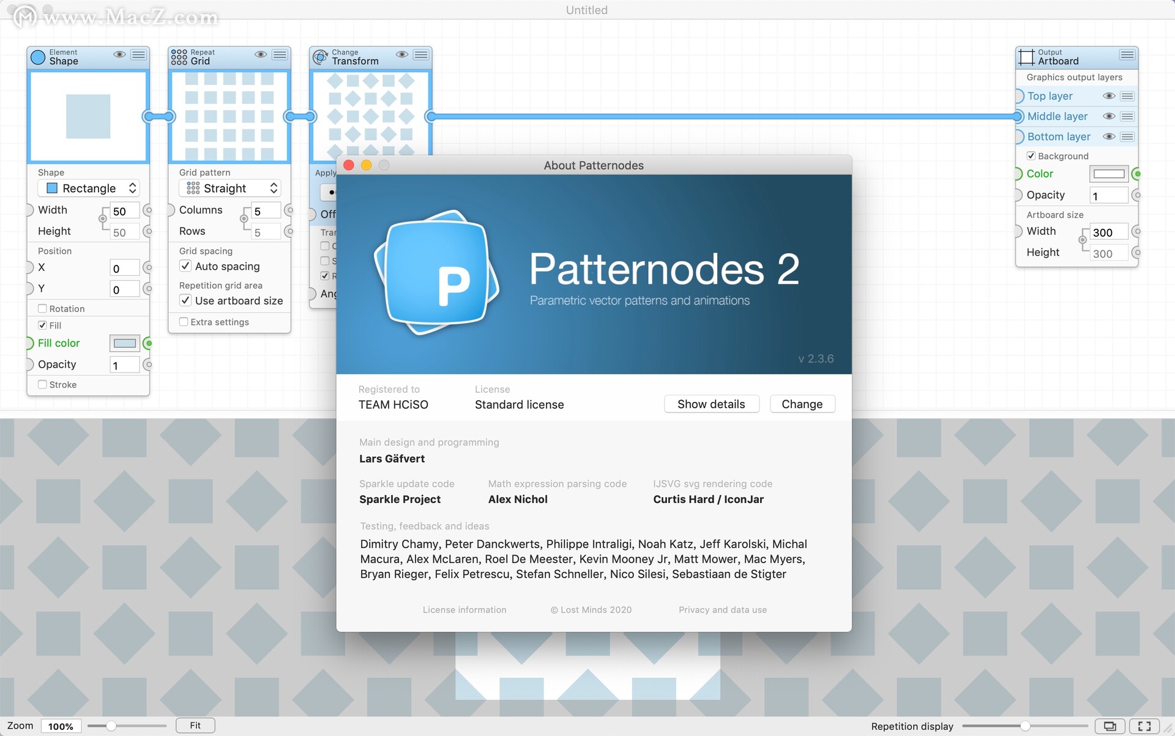Open the Rectangle shape dropdown
The image size is (1175, 736).
(89, 188)
